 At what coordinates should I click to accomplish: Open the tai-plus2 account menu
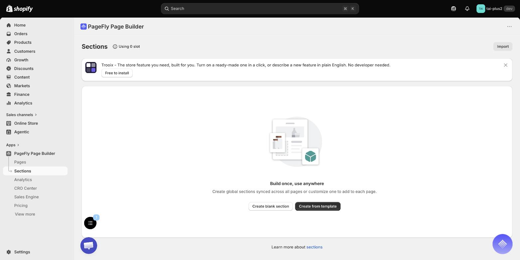coord(495,9)
